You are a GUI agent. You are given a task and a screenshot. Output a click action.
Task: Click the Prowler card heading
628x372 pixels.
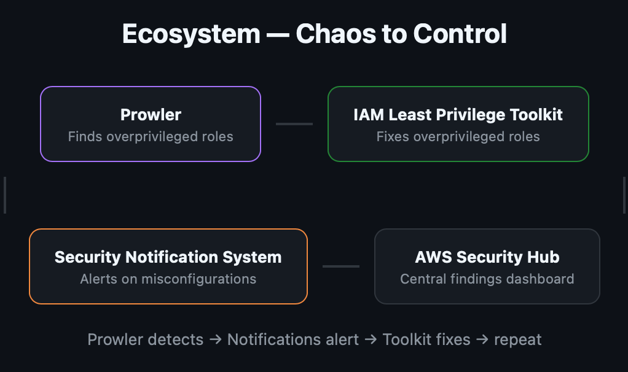click(x=151, y=115)
